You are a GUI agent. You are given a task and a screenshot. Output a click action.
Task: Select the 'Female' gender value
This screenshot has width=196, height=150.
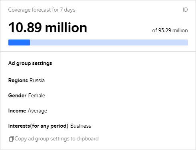point(37,95)
